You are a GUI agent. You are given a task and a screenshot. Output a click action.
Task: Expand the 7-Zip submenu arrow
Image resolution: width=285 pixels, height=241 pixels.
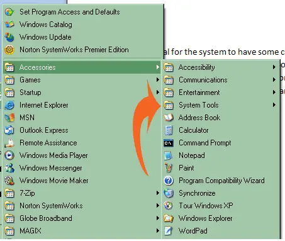coord(158,193)
